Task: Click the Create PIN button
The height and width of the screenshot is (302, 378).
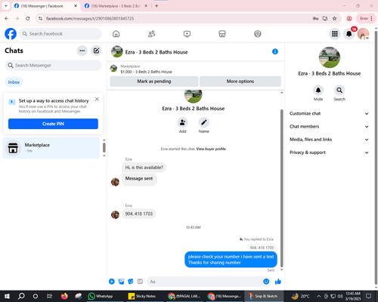Action: tap(53, 124)
